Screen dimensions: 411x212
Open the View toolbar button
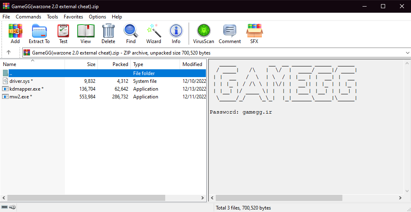pyautogui.click(x=85, y=34)
